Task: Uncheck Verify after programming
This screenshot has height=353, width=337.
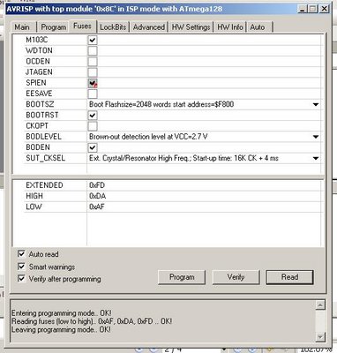Action: [21, 279]
